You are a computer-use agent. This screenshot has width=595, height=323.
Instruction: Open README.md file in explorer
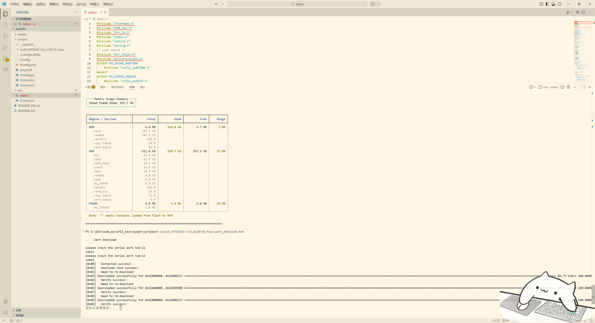tap(26, 111)
